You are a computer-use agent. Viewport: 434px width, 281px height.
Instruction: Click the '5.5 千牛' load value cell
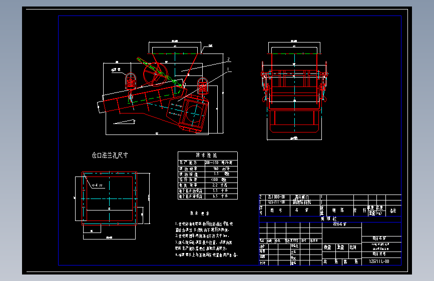[x=220, y=190]
